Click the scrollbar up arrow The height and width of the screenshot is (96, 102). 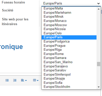pyautogui.click(x=99, y=9)
